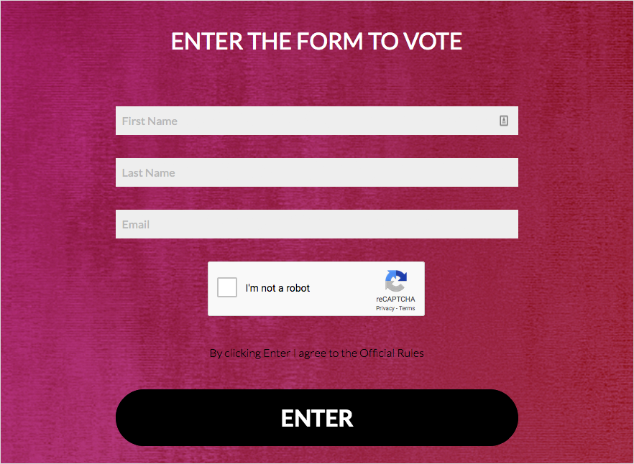Image resolution: width=634 pixels, height=464 pixels.
Task: Click the "Email" placeholder text
Action: coord(136,224)
